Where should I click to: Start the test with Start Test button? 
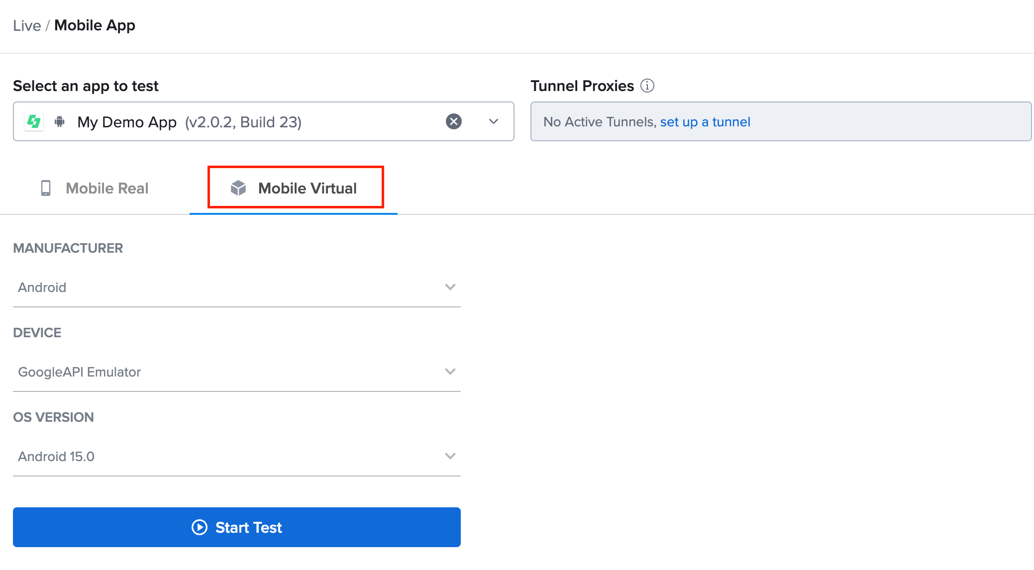[237, 527]
